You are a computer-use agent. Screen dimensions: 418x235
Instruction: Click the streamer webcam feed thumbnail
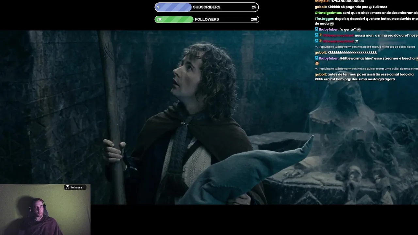click(45, 210)
